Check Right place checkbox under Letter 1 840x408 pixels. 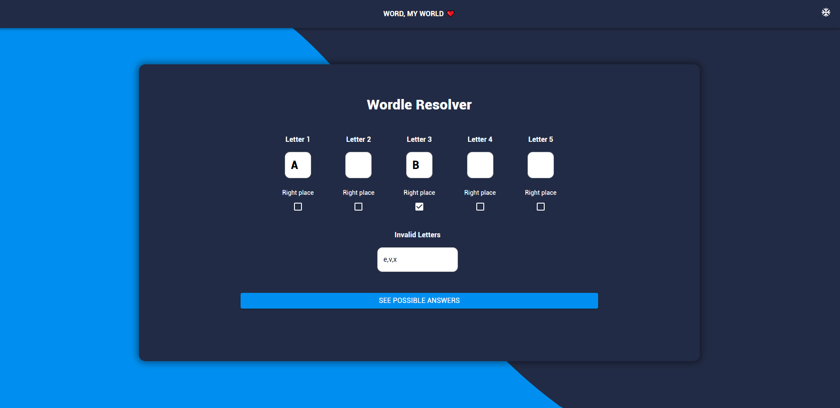click(298, 207)
